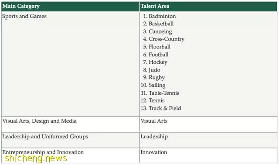Click the Innovation talent area cell
Screen dimensions: 279x165
tap(208, 155)
